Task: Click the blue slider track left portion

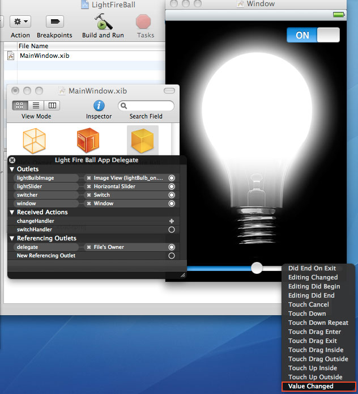Action: 219,268
